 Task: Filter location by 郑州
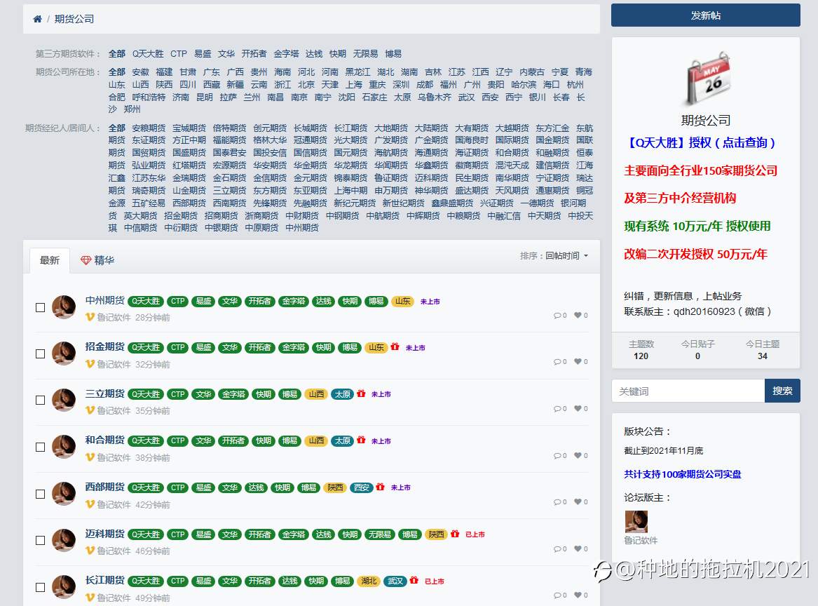click(x=132, y=109)
